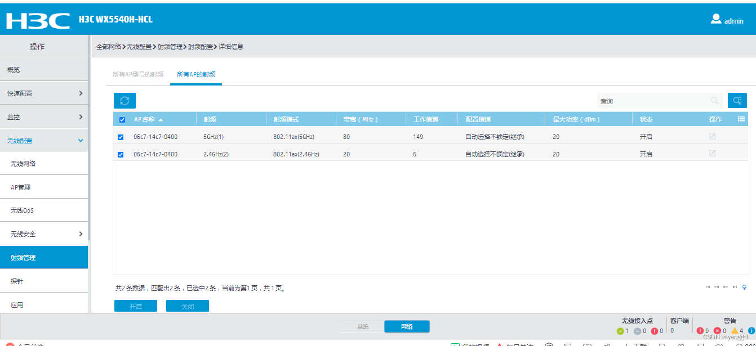Expand the 无线安全 sidebar menu
Screen dimensions: 756x346
click(x=43, y=233)
